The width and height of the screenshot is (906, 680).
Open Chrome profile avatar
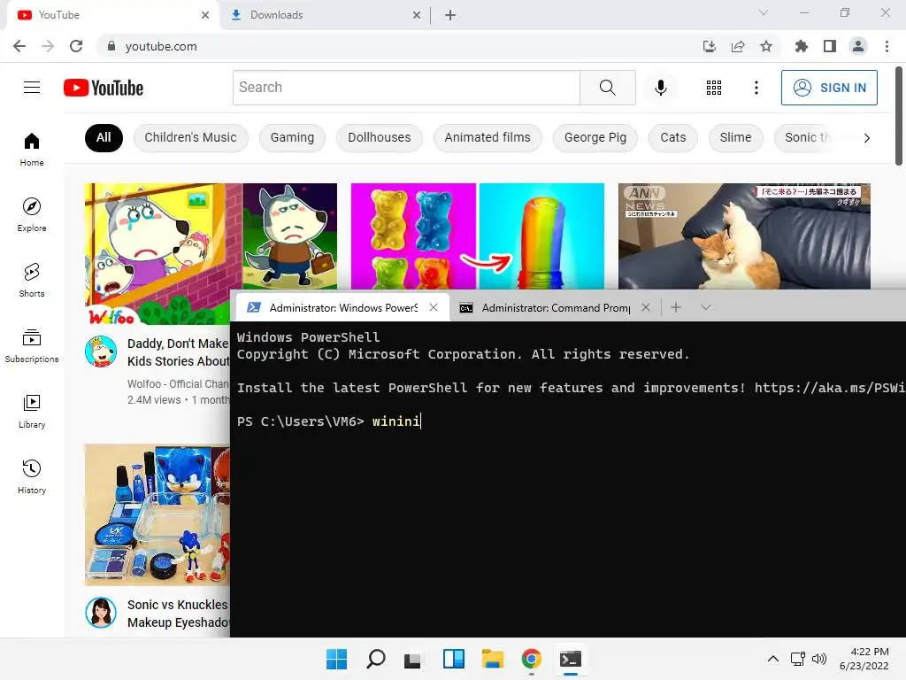point(858,46)
